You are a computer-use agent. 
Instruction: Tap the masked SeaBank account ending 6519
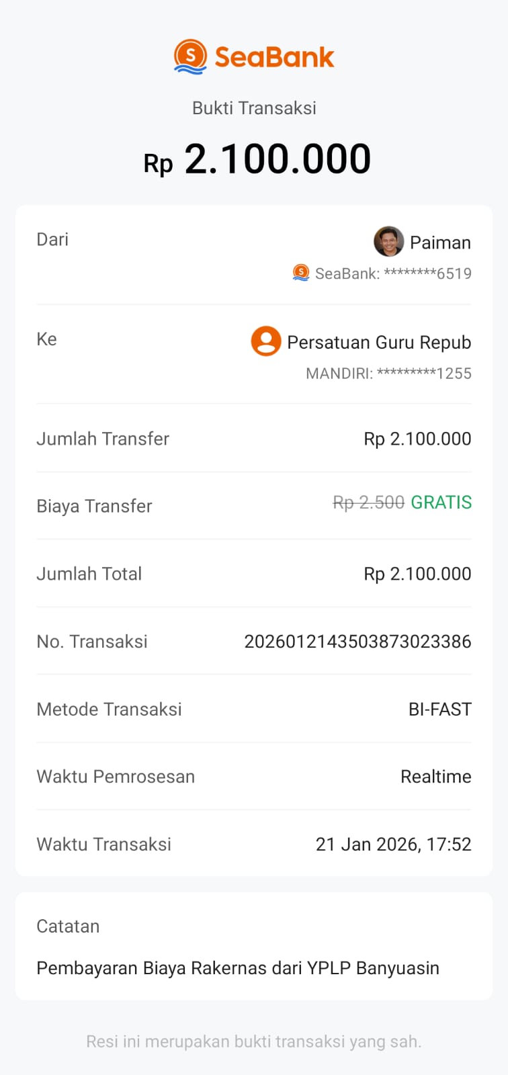pos(393,273)
